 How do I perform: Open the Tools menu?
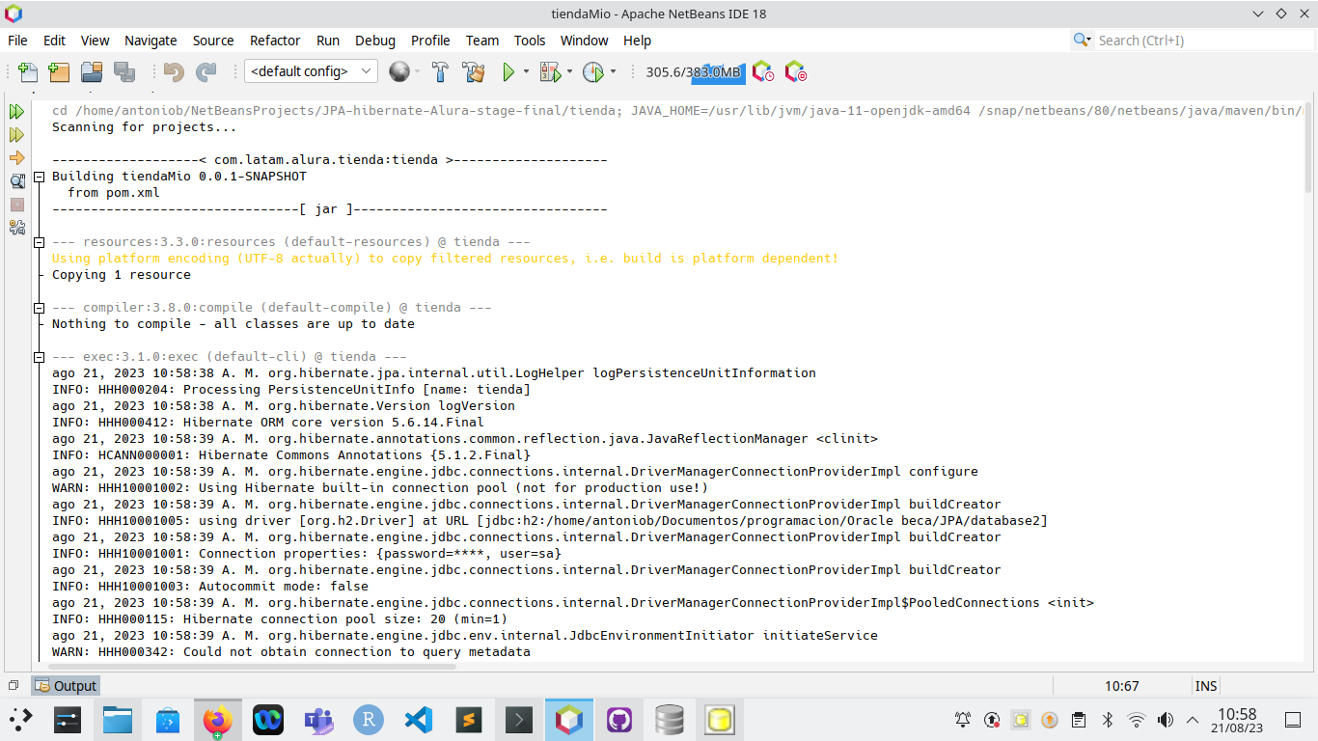530,41
